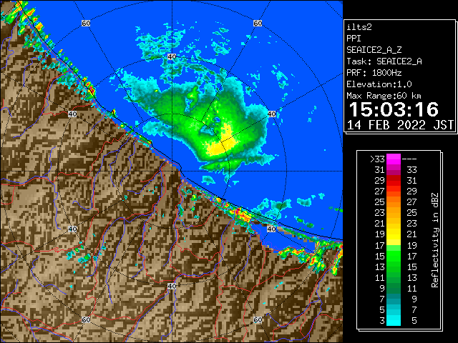This screenshot has width=458, height=343.
Task: Click the "Max Range:60 km" line
Action: tap(384, 96)
